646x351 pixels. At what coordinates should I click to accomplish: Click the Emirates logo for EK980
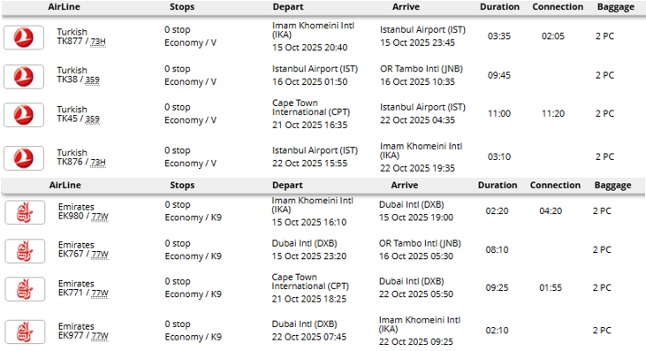pos(25,212)
